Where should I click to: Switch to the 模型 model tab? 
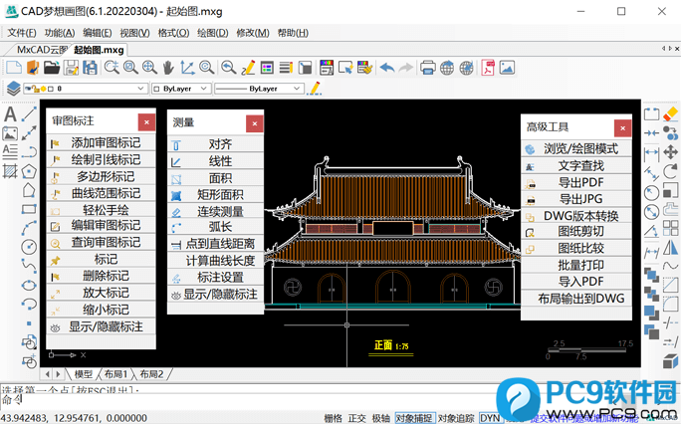point(84,374)
